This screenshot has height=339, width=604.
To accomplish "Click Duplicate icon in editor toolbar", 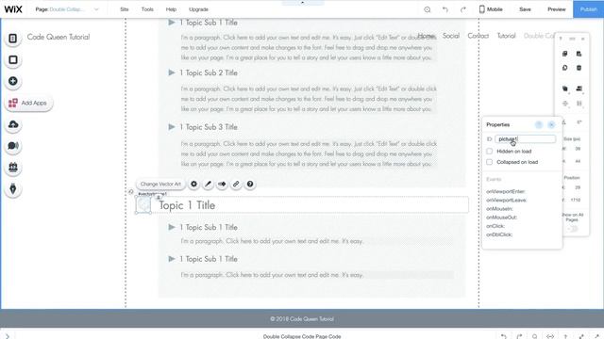I will tap(565, 68).
